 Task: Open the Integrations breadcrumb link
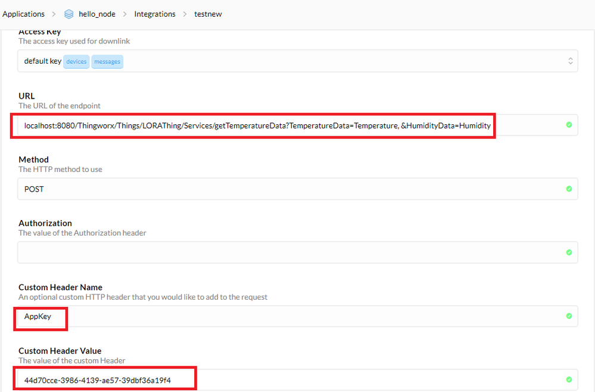(155, 14)
